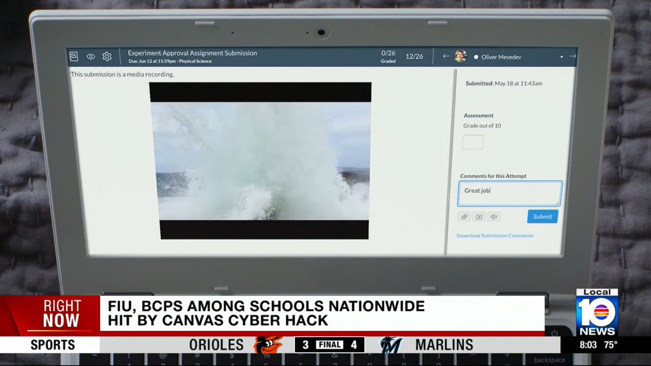This screenshot has width=651, height=366.
Task: Click the "3 FINAL 4" score box
Action: pyautogui.click(x=329, y=344)
